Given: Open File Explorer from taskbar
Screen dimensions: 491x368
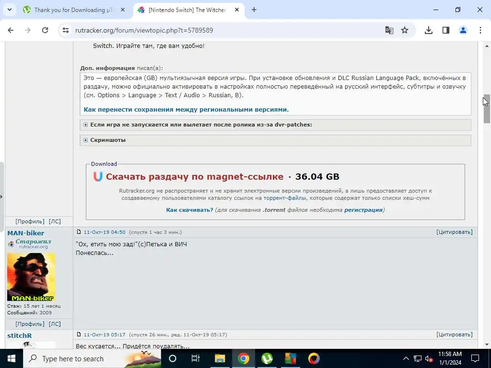Looking at the screenshot, I should click(x=220, y=358).
